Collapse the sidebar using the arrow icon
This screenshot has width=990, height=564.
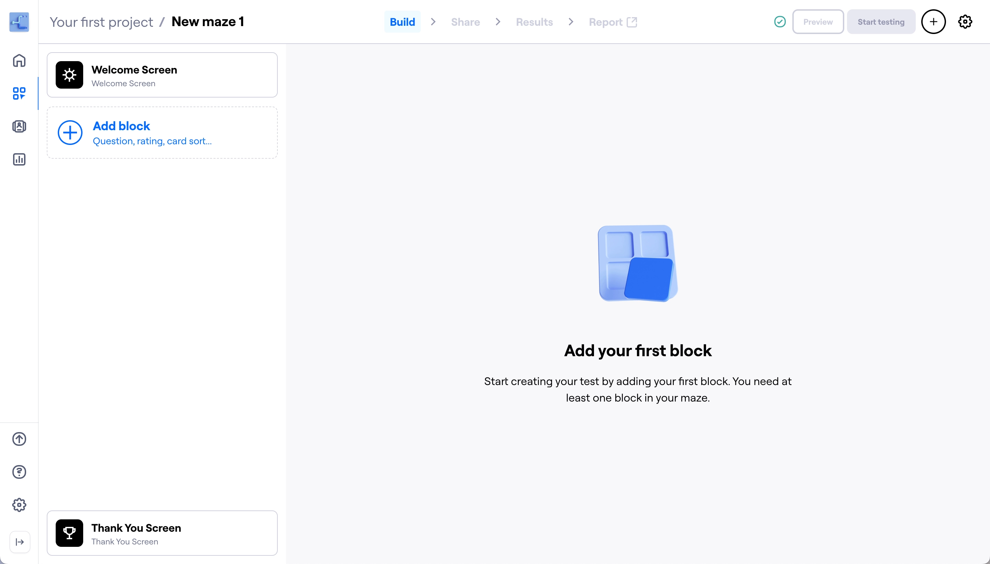tap(19, 542)
